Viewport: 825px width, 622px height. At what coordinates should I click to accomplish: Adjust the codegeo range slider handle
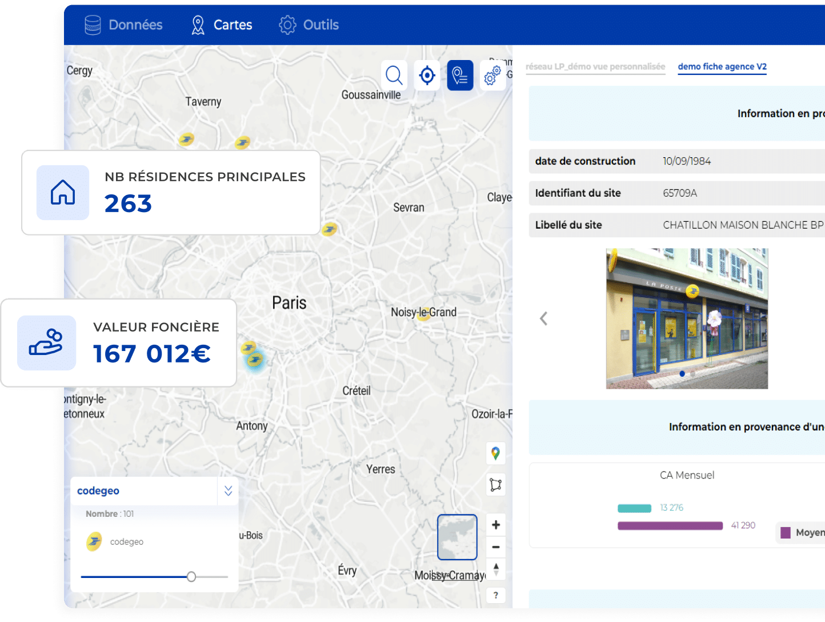191,577
